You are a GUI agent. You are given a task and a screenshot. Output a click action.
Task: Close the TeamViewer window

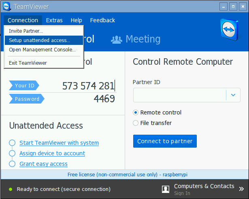tap(243, 6)
